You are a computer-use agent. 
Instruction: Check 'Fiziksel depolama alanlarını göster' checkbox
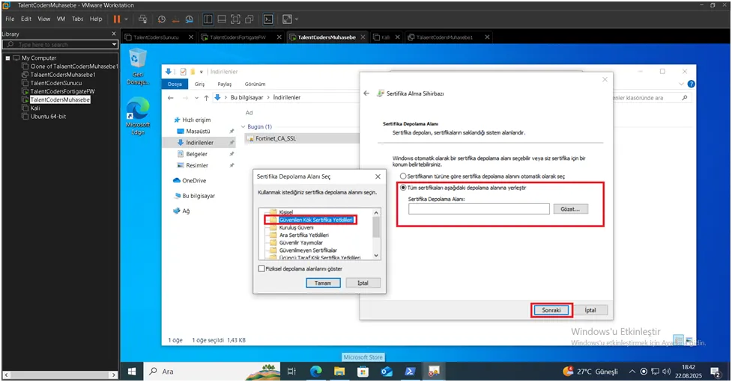point(261,269)
